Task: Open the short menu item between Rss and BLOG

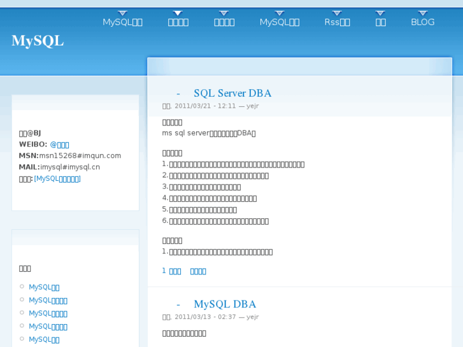Action: click(381, 22)
